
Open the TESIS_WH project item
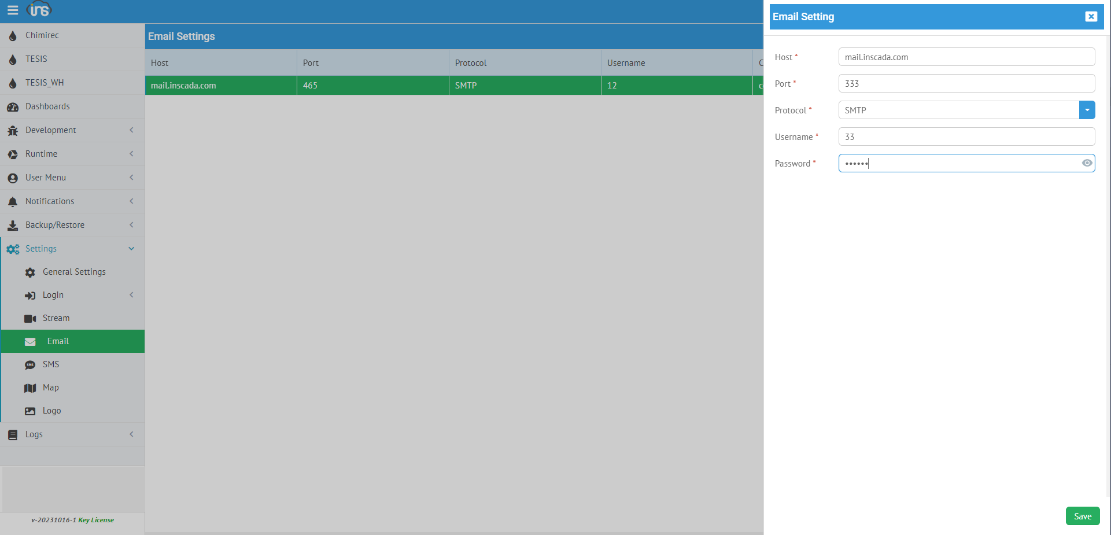(45, 83)
